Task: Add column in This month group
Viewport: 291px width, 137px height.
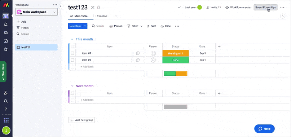Action: [219, 47]
